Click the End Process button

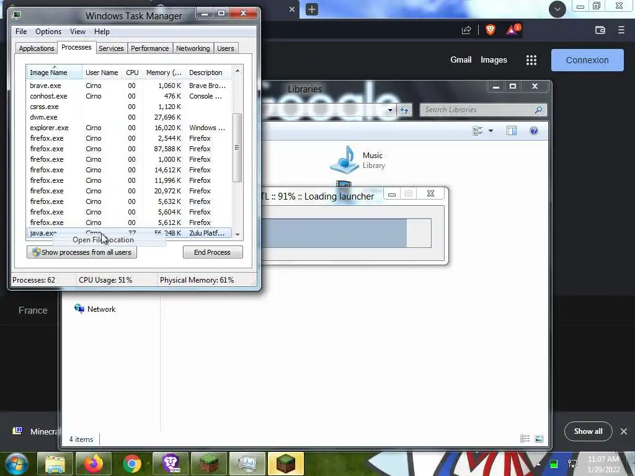click(x=213, y=252)
